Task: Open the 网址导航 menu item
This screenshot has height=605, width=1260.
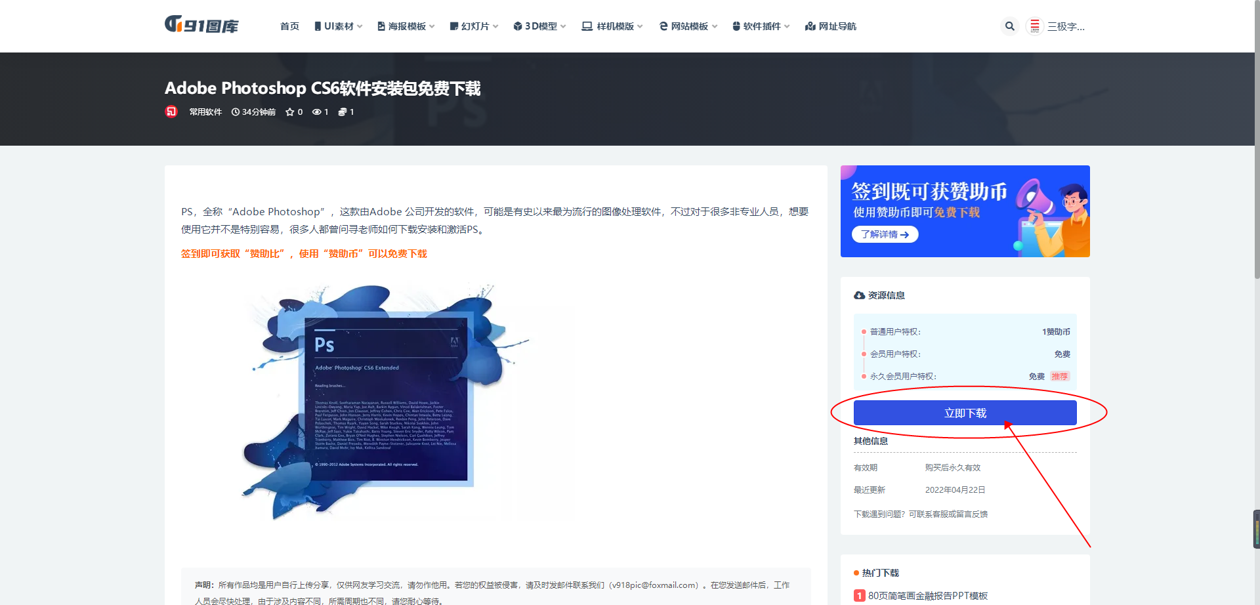Action: pos(831,26)
